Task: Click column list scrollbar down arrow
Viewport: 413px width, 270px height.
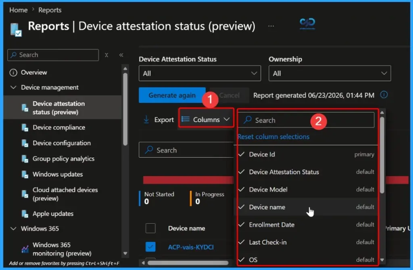Action: coord(382,260)
